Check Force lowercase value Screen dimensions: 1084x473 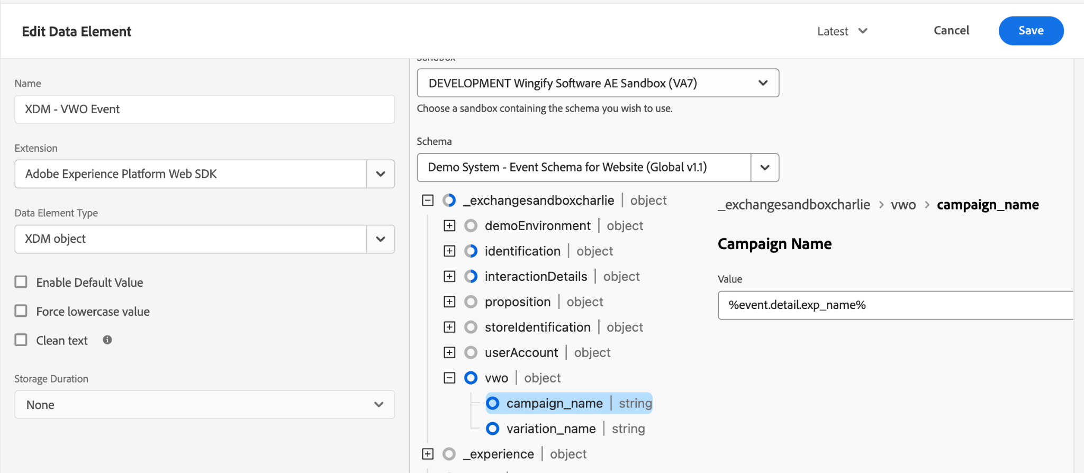click(x=21, y=311)
